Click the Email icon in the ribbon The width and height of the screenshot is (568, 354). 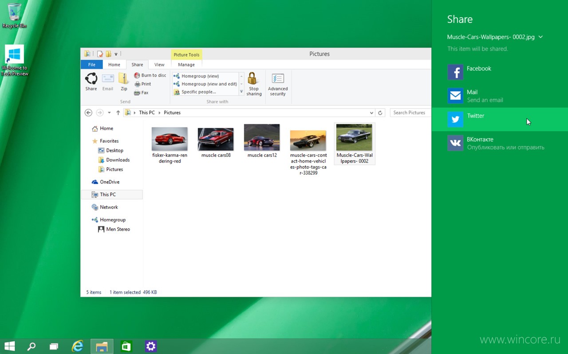[x=108, y=82]
